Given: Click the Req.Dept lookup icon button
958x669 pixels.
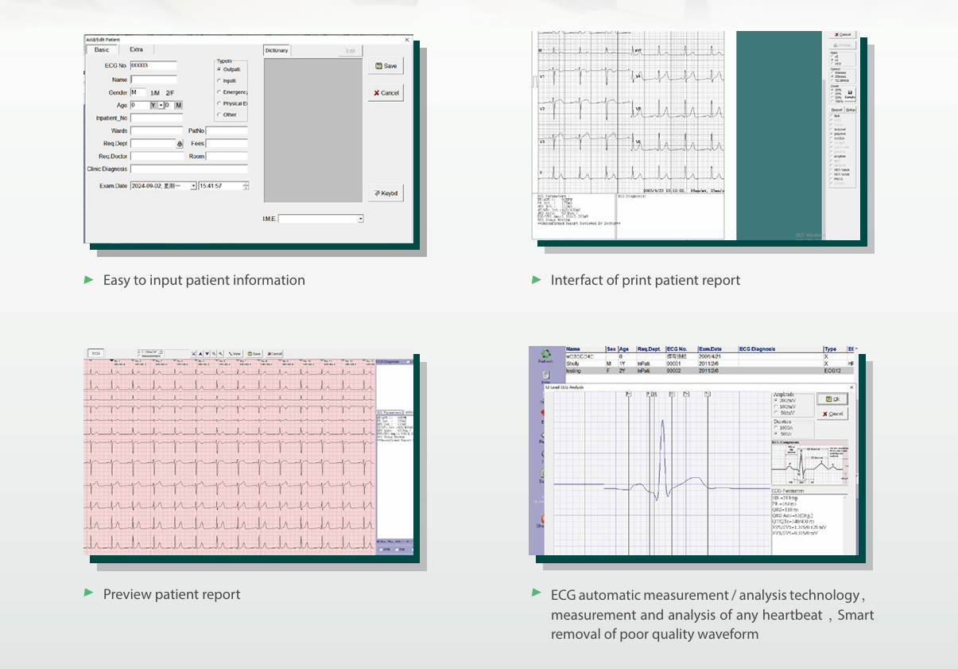Looking at the screenshot, I should tap(179, 144).
